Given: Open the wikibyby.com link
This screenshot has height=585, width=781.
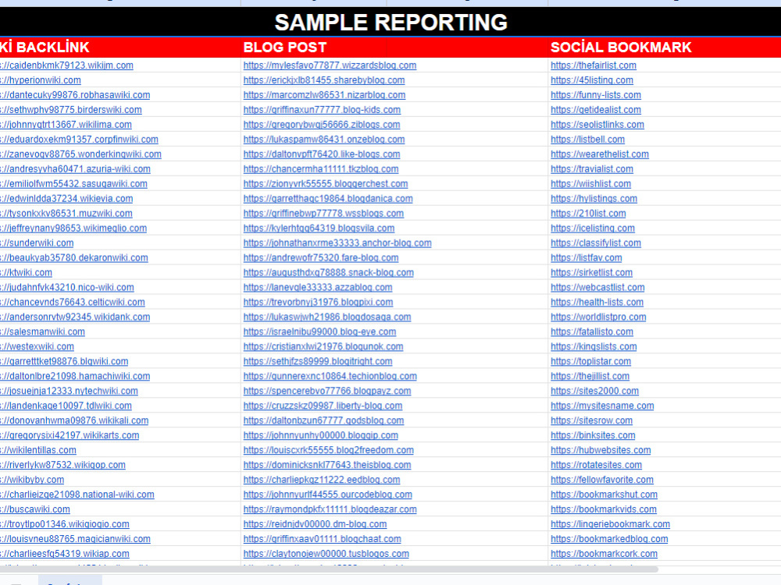Looking at the screenshot, I should [32, 480].
